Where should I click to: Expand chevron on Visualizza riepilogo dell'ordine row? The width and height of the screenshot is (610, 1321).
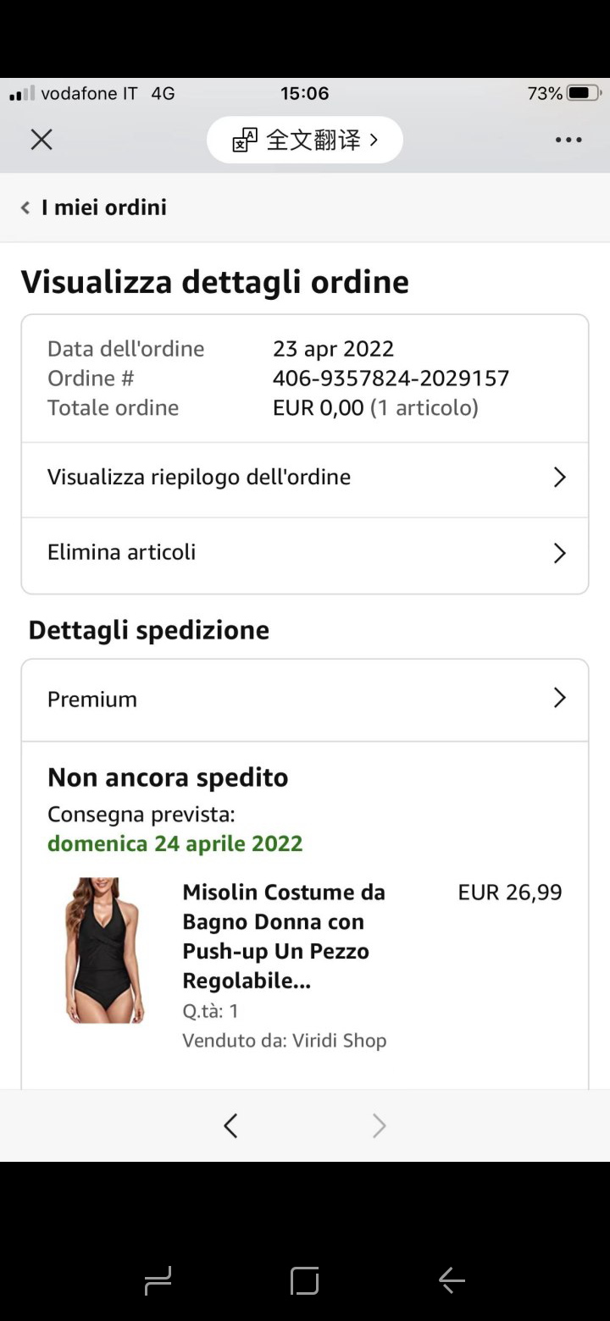pos(559,478)
